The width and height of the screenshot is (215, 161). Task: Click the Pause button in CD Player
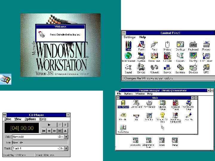60,125
